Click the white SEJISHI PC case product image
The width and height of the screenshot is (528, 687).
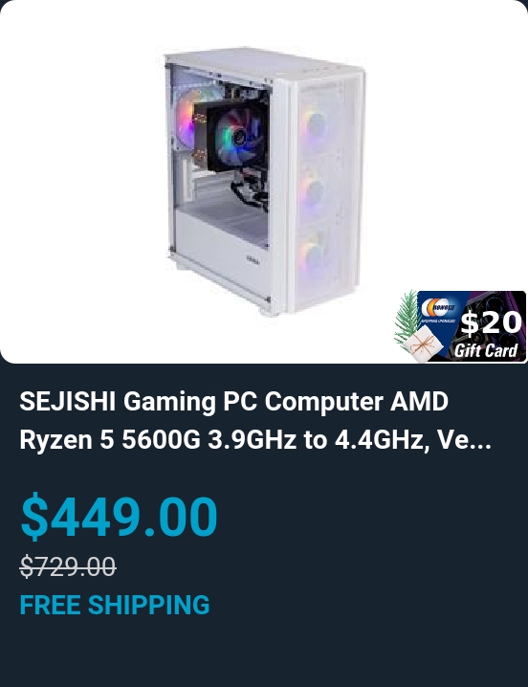coord(265,181)
